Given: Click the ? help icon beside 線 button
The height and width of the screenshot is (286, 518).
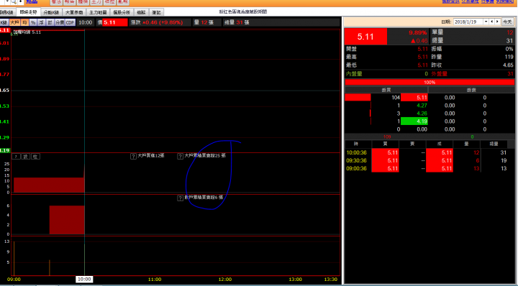Looking at the screenshot, I should click(16, 157).
